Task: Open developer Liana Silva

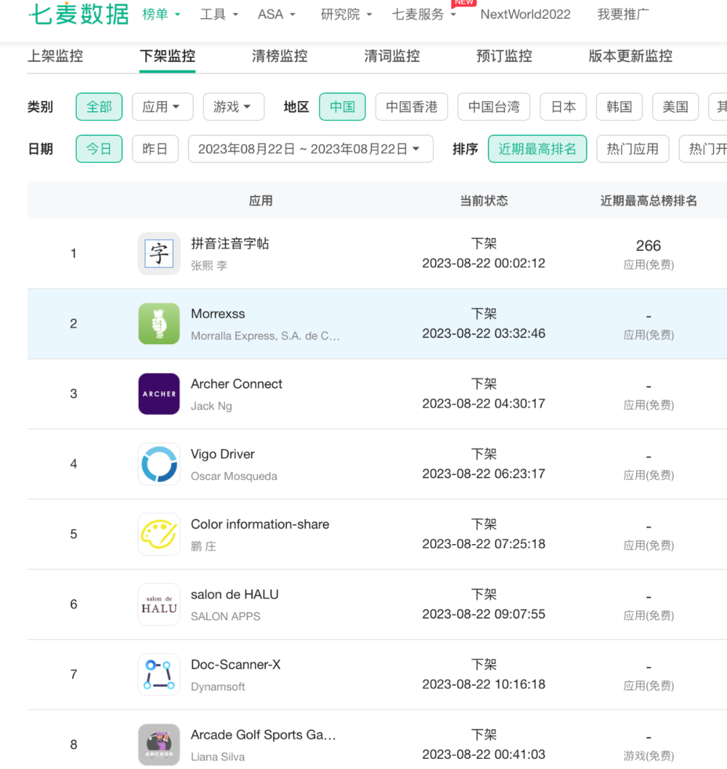Action: [217, 756]
